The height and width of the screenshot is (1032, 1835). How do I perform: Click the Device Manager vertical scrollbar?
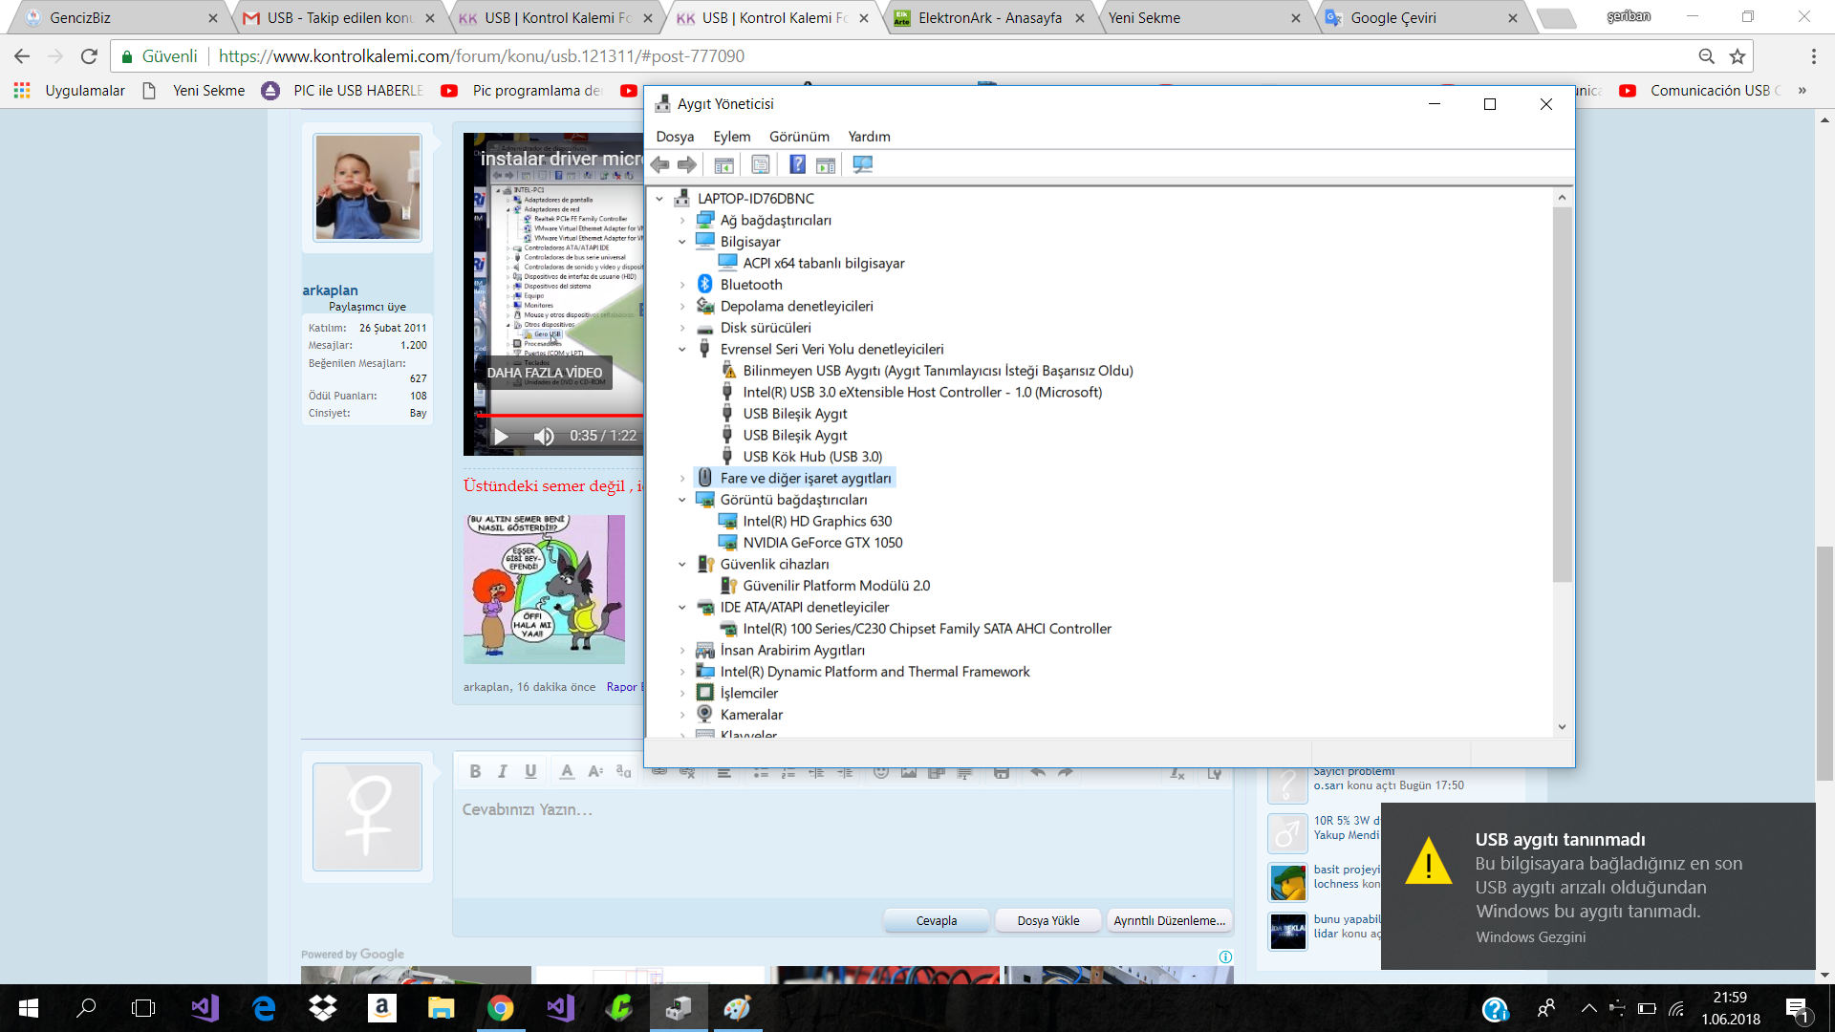click(1562, 394)
